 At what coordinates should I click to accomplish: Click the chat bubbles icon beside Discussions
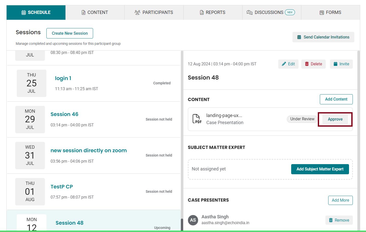250,12
